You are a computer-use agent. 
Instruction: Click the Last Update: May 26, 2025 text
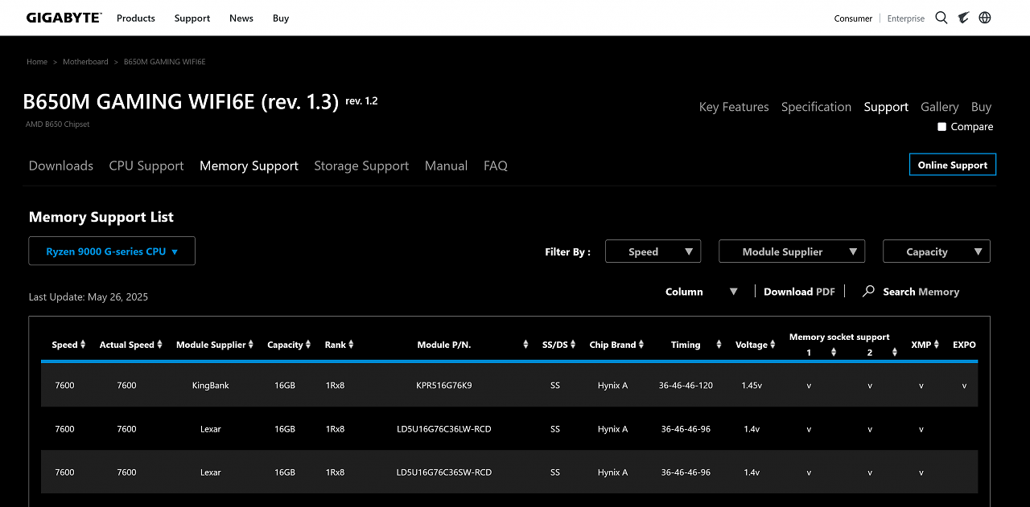tap(89, 297)
